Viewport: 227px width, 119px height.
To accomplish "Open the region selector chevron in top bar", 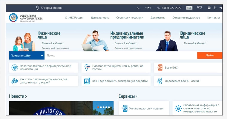I will (138, 8).
